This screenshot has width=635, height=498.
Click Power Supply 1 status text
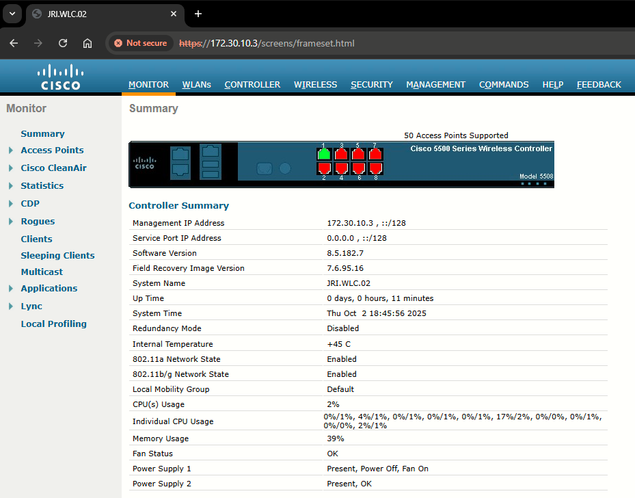pos(377,469)
